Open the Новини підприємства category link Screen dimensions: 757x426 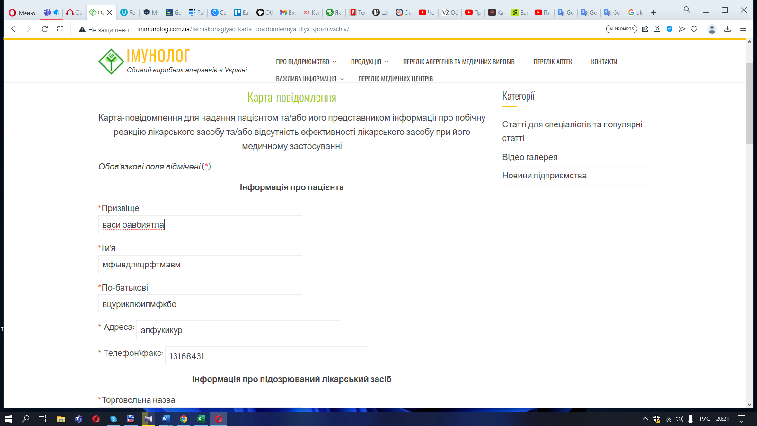pos(544,176)
